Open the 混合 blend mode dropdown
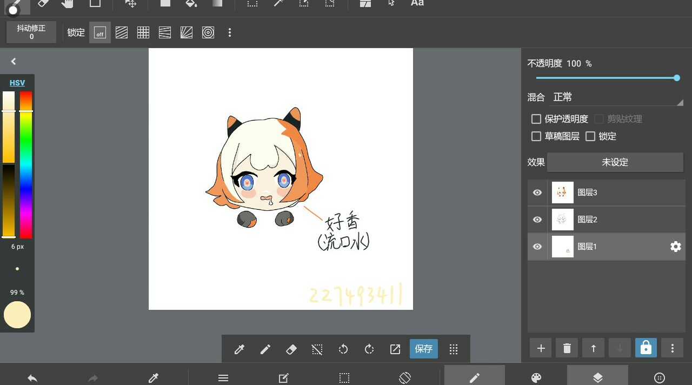Screen dimensions: 692x385 [x=616, y=97]
